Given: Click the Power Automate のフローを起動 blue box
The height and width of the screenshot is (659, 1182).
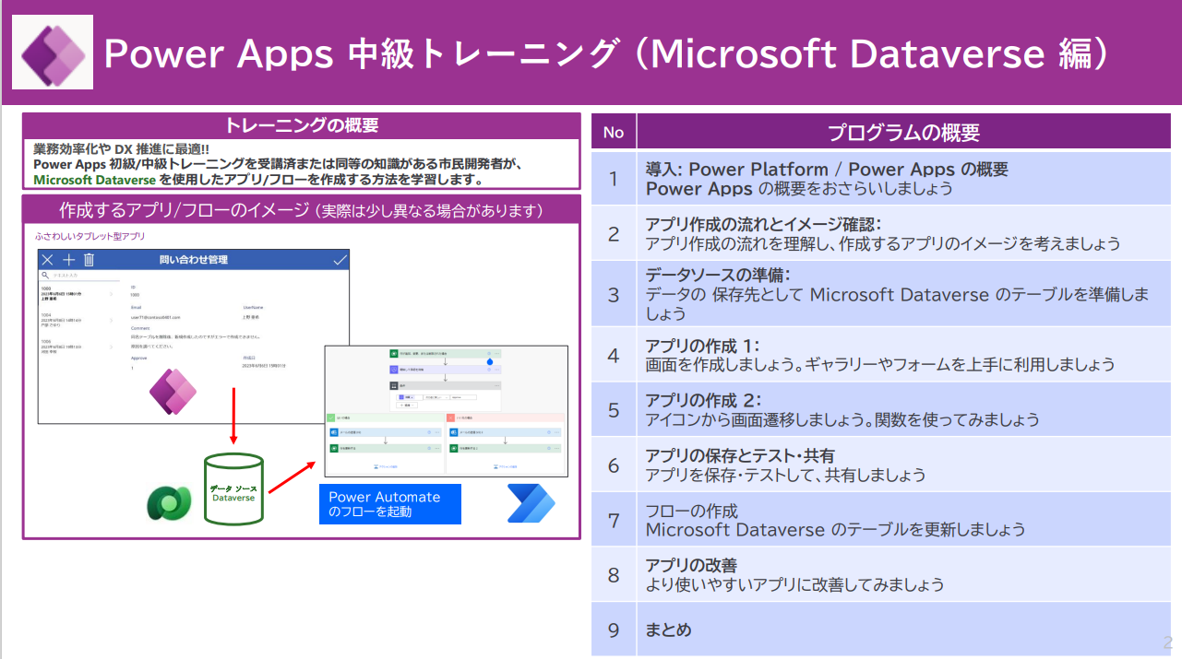Looking at the screenshot, I should [x=390, y=504].
